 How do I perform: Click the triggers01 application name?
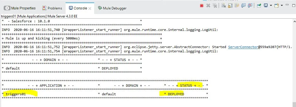point(16,94)
